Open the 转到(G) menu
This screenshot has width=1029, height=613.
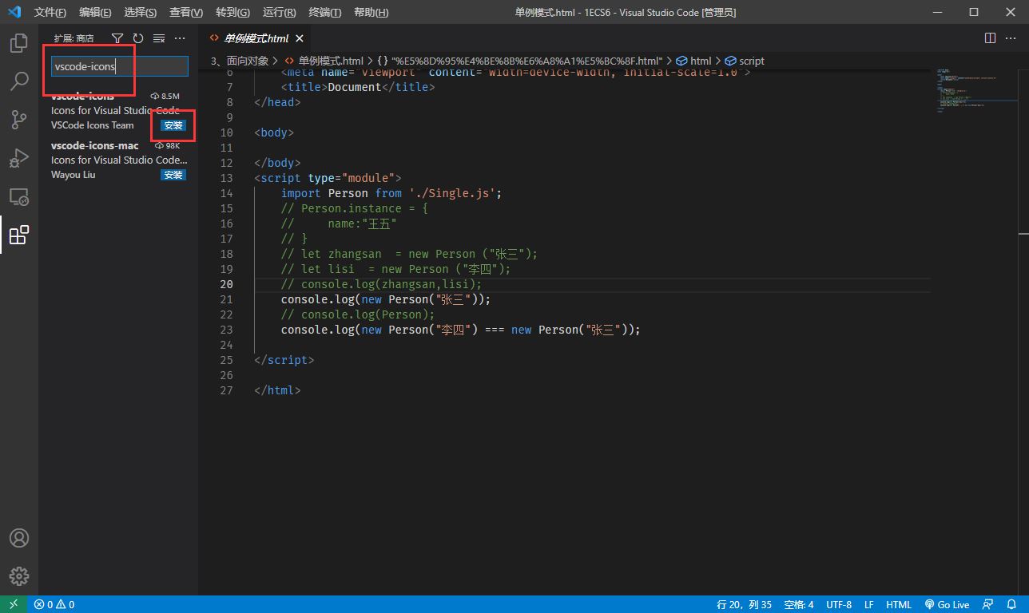pos(232,12)
